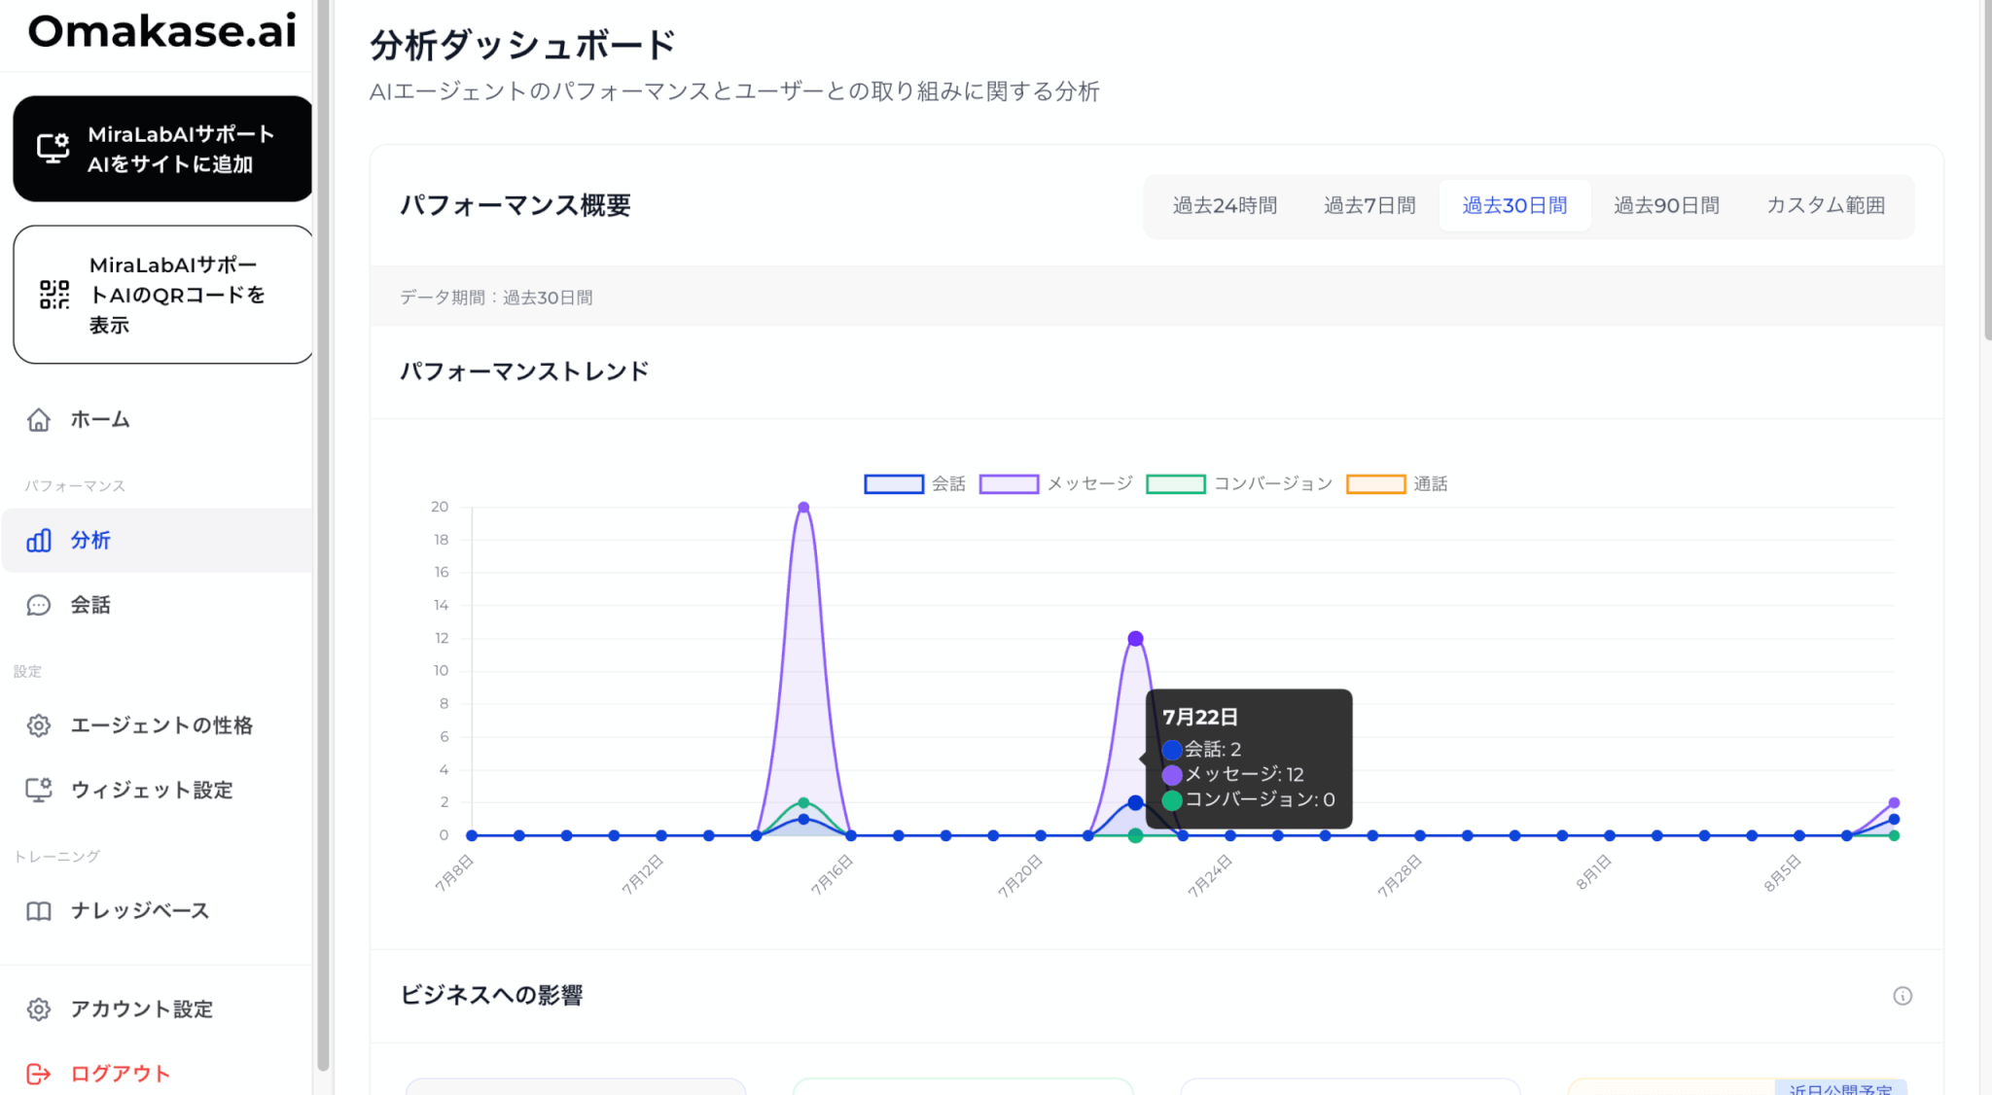Click the last purple messages point at chart end
This screenshot has height=1095, width=1992.
coord(1894,802)
